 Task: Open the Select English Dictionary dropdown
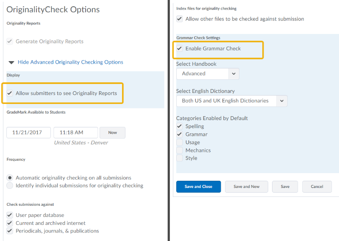click(x=232, y=101)
